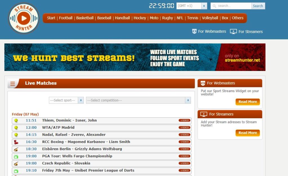
Task: Click the Stream Hunter logo
Action: [x=24, y=18]
